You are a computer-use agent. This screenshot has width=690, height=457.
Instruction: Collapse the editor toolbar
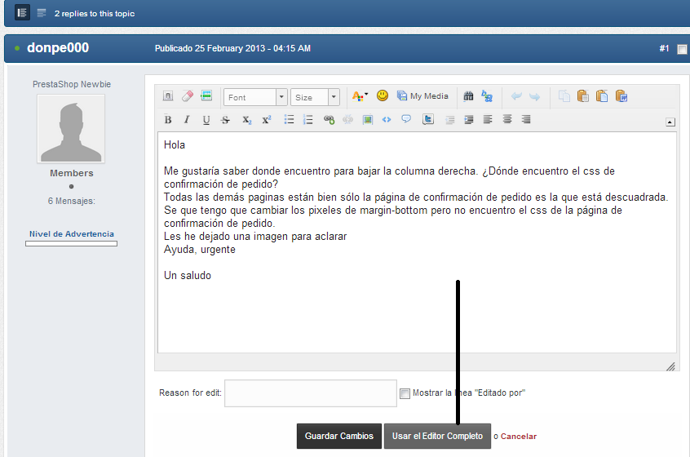[670, 122]
